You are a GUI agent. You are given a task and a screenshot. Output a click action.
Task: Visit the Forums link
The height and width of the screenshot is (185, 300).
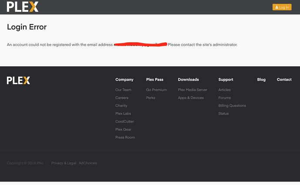pos(224,98)
